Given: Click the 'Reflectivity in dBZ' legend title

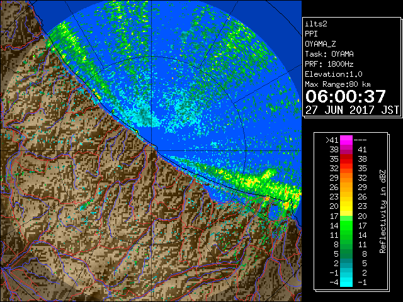Looking at the screenshot, I should (382, 211).
